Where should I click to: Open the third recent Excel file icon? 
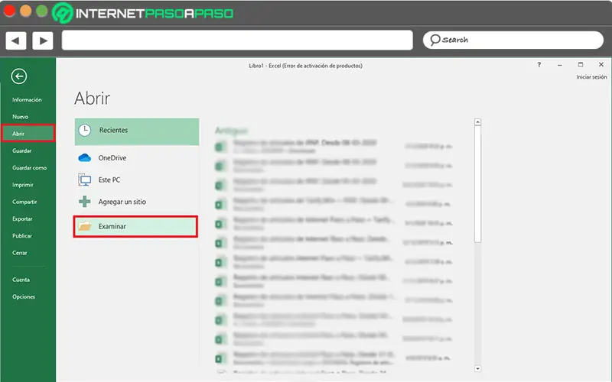click(220, 185)
